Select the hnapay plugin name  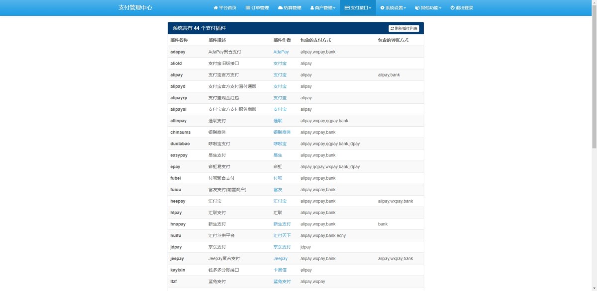click(x=178, y=224)
